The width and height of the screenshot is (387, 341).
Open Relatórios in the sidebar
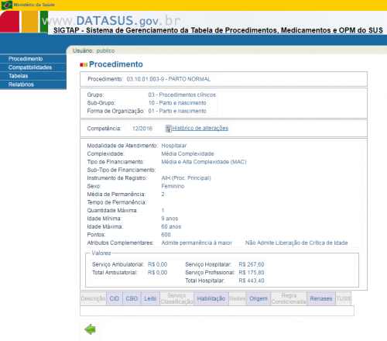point(33,84)
